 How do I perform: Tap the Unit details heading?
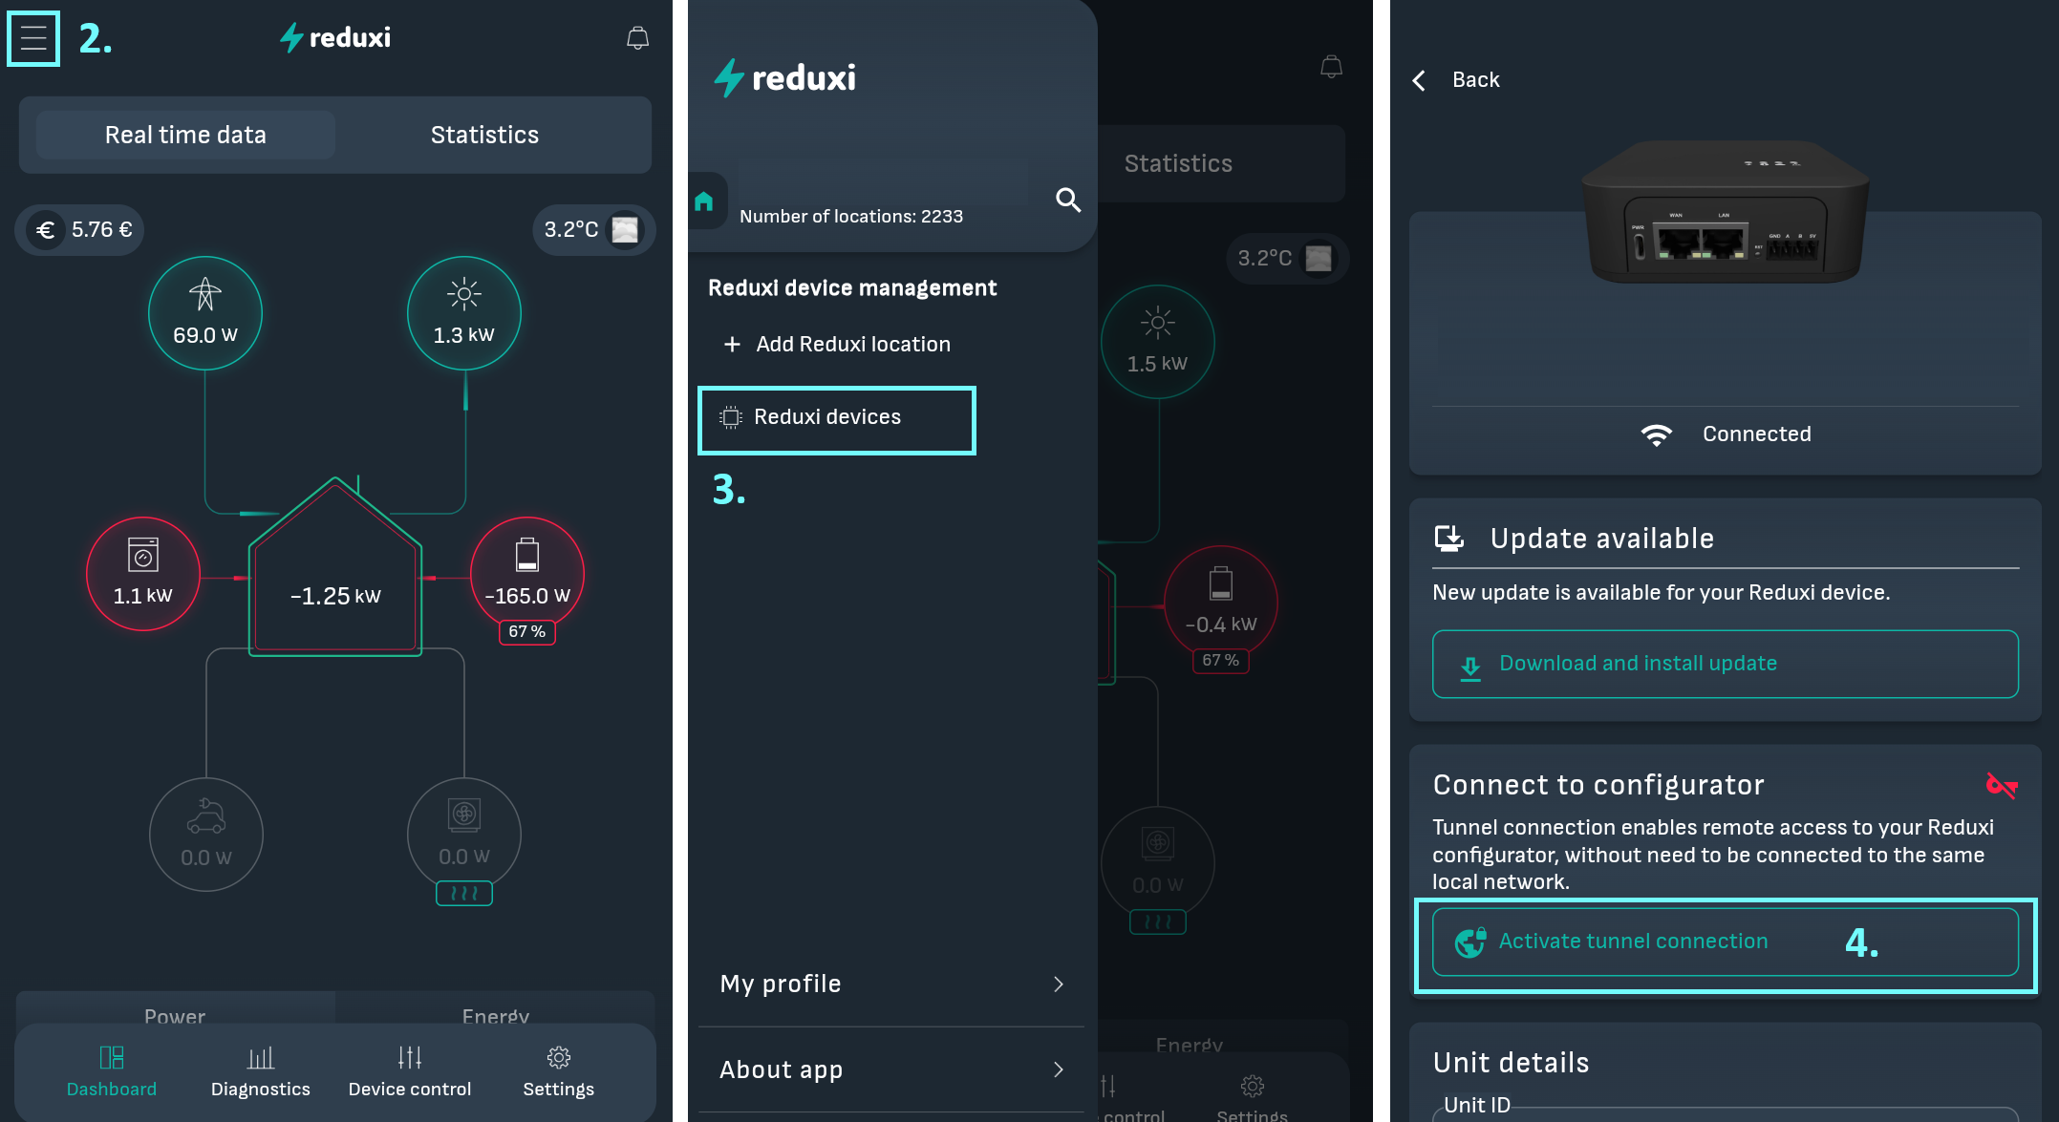click(x=1512, y=1063)
